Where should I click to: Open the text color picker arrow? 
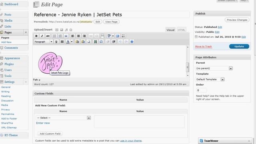[72, 42]
